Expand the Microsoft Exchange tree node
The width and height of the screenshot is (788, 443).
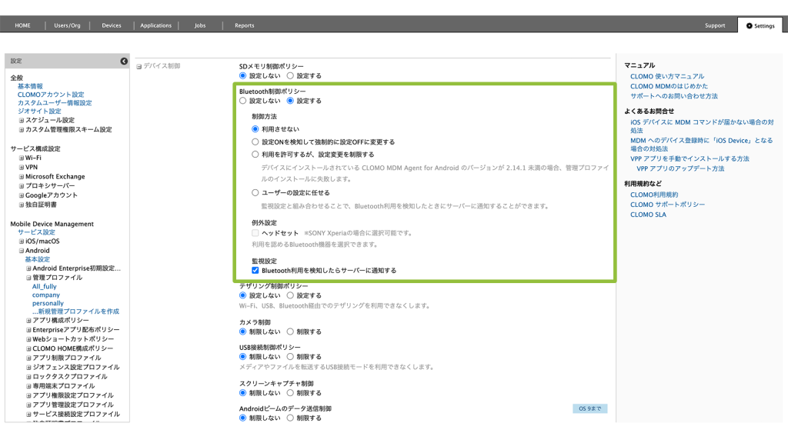coord(22,176)
